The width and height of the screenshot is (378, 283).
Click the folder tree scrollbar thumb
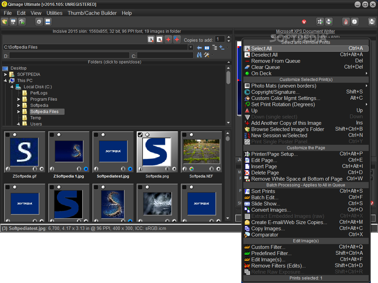coord(228,78)
